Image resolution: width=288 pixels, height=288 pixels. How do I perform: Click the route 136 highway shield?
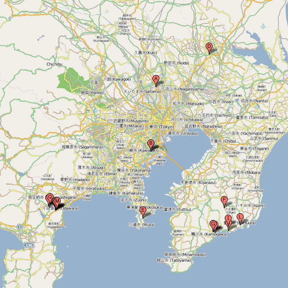coord(28,245)
